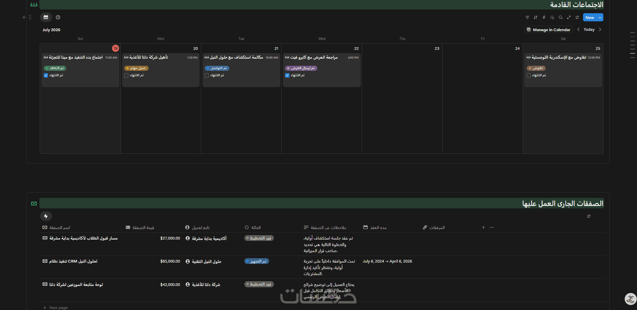Screen dimensions: 637x310
Task: Toggle checkbox on Monday 20 meeting card
Action: (126, 76)
